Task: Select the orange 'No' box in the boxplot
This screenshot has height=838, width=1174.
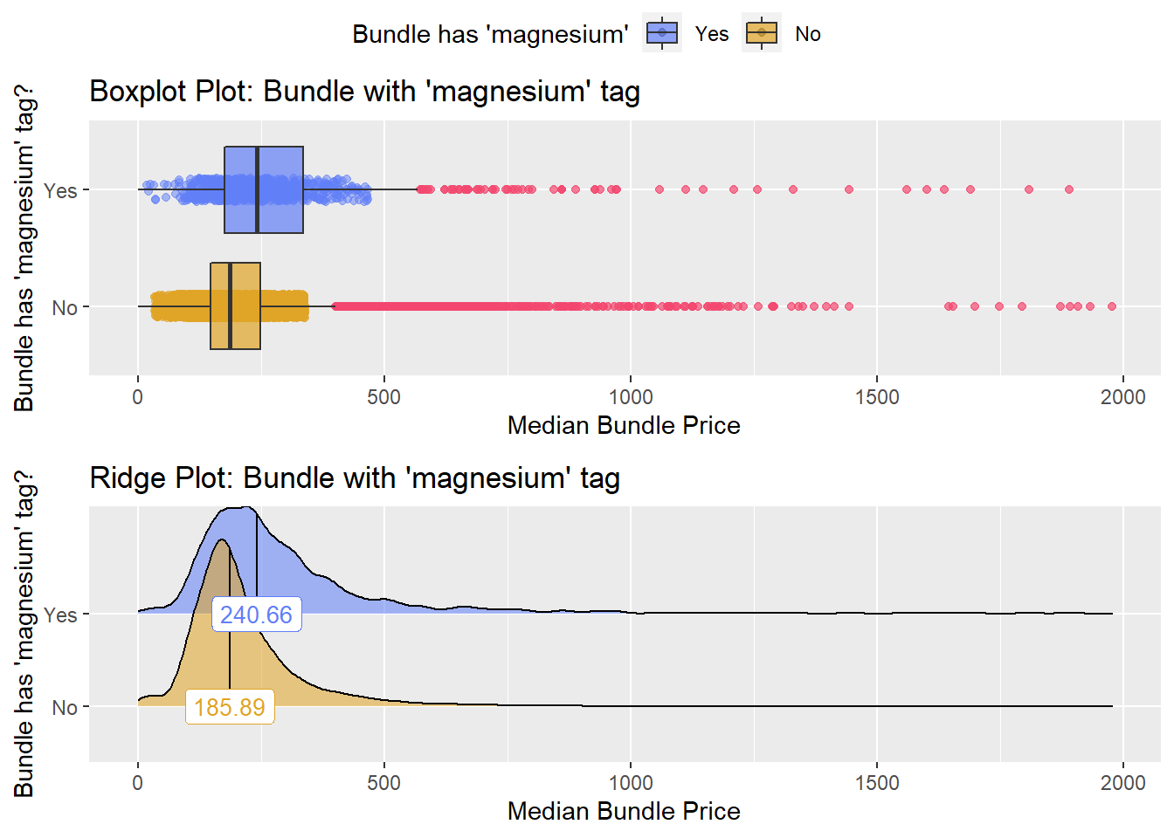Action: point(235,306)
